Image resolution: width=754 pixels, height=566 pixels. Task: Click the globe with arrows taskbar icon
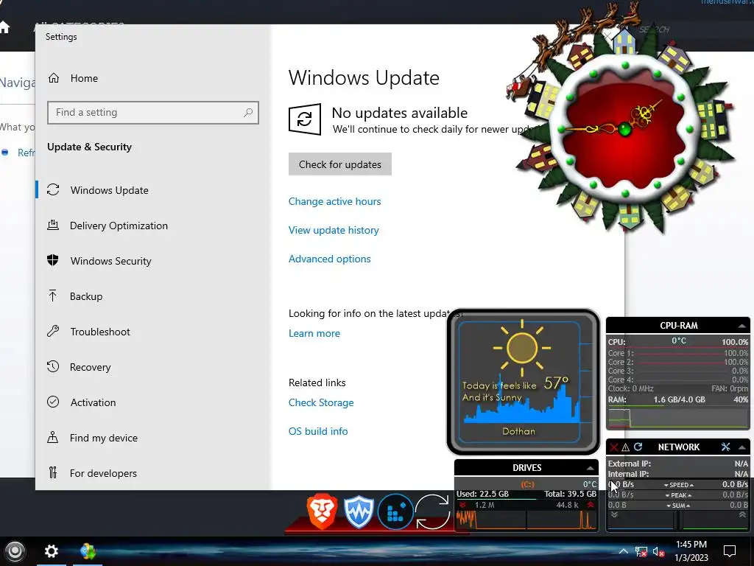pos(88,551)
